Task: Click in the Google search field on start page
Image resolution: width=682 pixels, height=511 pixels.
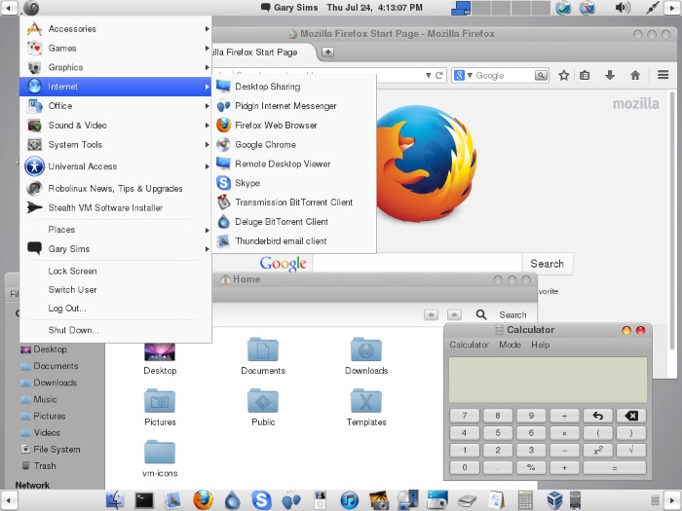Action: pyautogui.click(x=418, y=264)
